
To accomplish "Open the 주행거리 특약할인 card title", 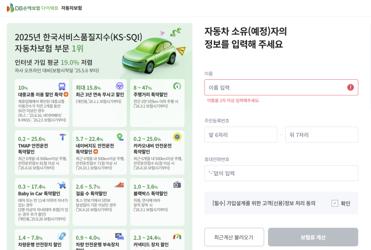I will point(150,95).
